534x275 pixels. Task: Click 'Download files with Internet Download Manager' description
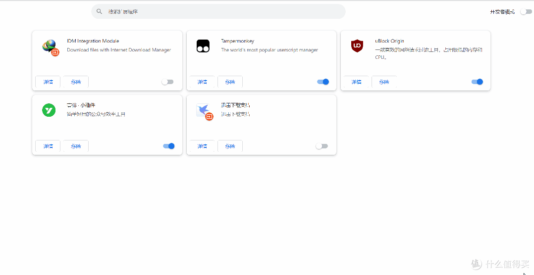pos(119,49)
